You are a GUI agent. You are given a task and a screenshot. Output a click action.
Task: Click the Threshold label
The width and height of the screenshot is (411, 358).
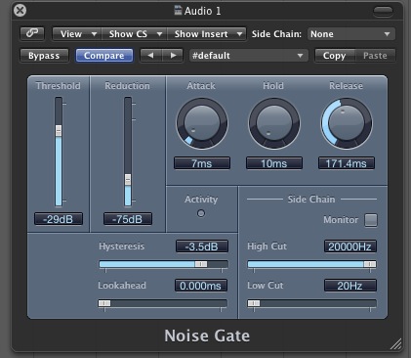(x=59, y=86)
